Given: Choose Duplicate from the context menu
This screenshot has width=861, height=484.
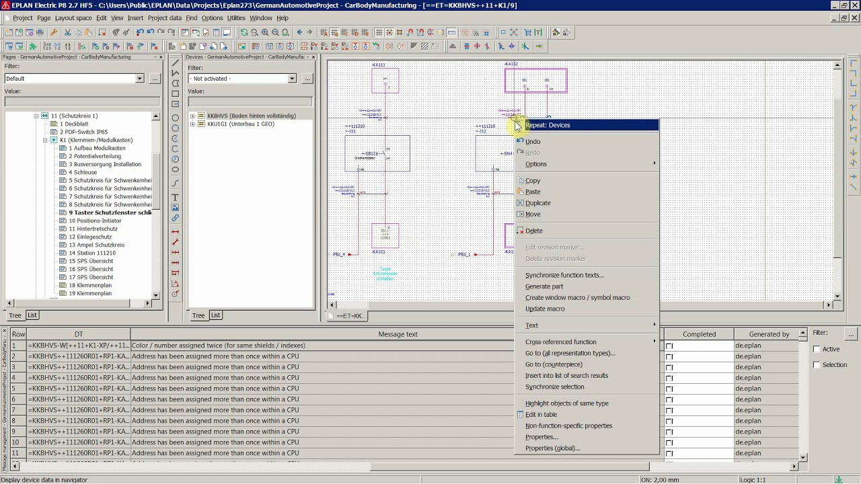Looking at the screenshot, I should (x=587, y=203).
